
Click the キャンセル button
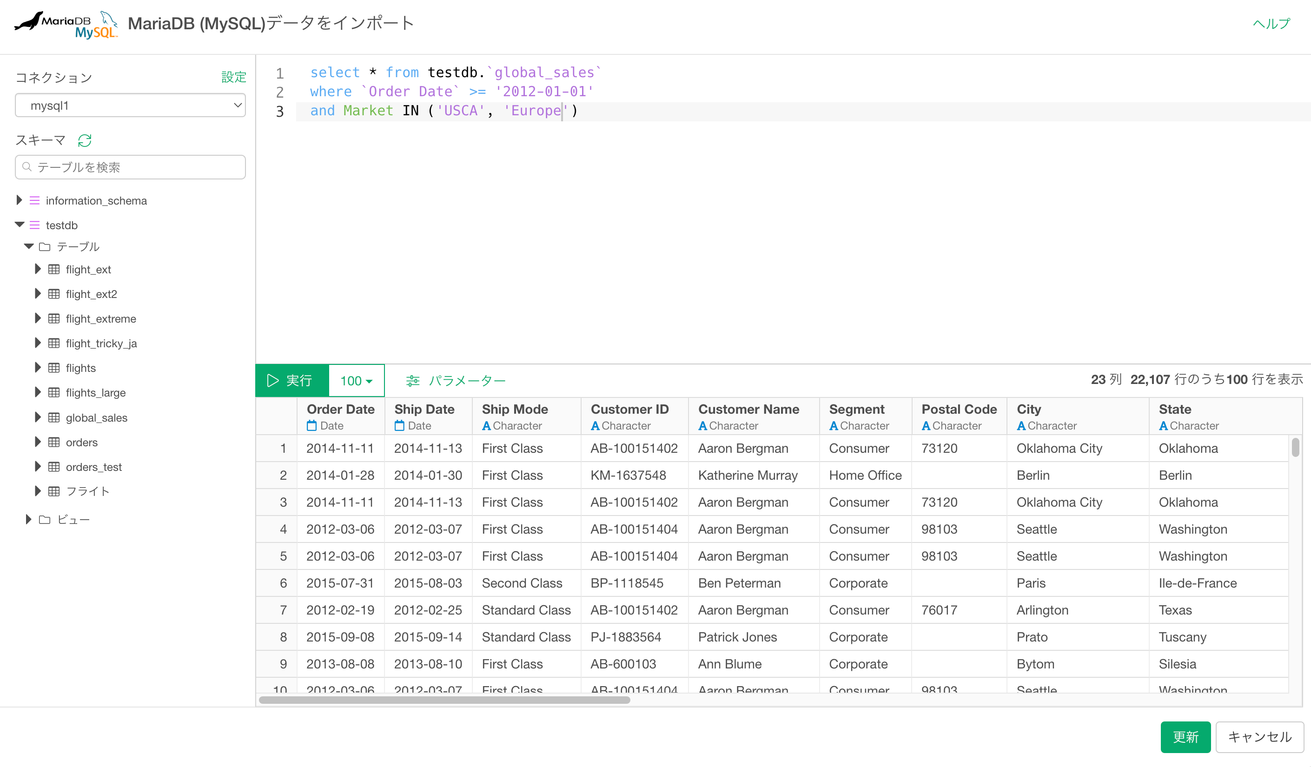click(x=1259, y=737)
